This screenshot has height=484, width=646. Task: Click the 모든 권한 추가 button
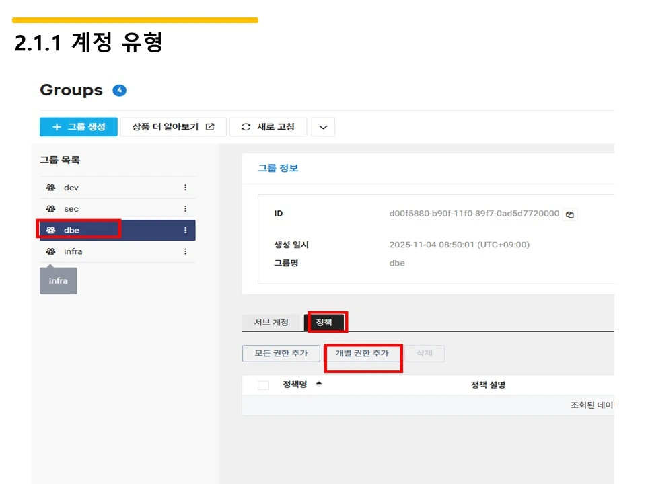[281, 353]
